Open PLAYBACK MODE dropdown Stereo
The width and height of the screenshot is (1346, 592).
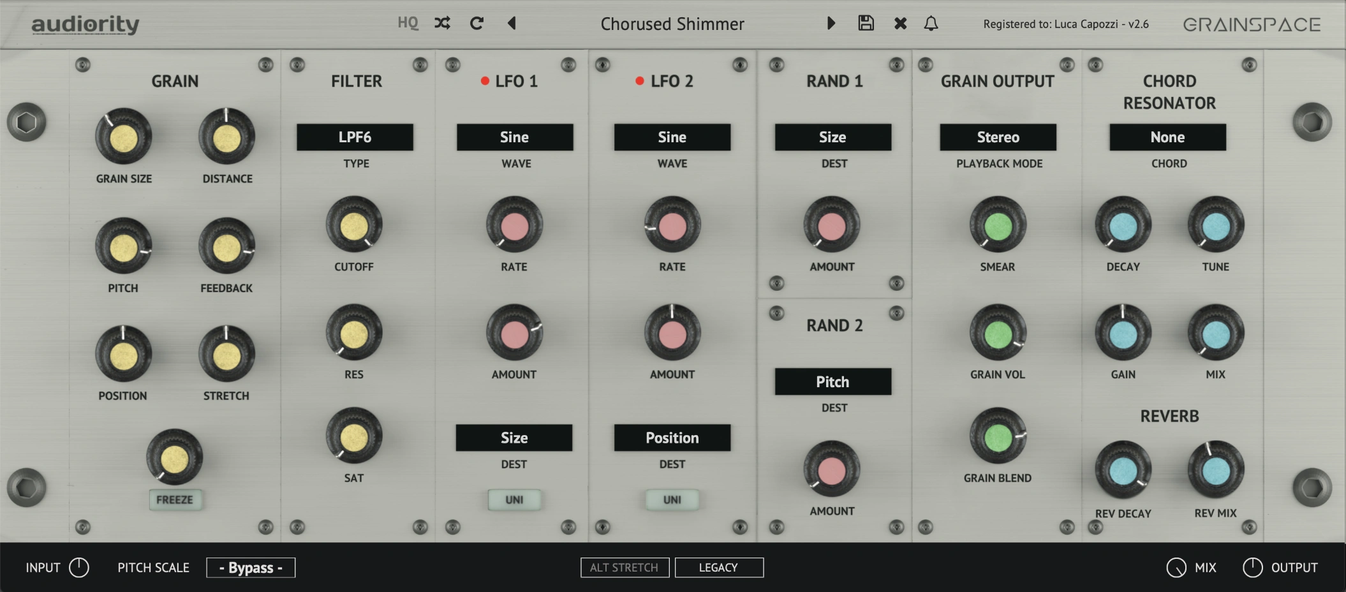pos(998,137)
